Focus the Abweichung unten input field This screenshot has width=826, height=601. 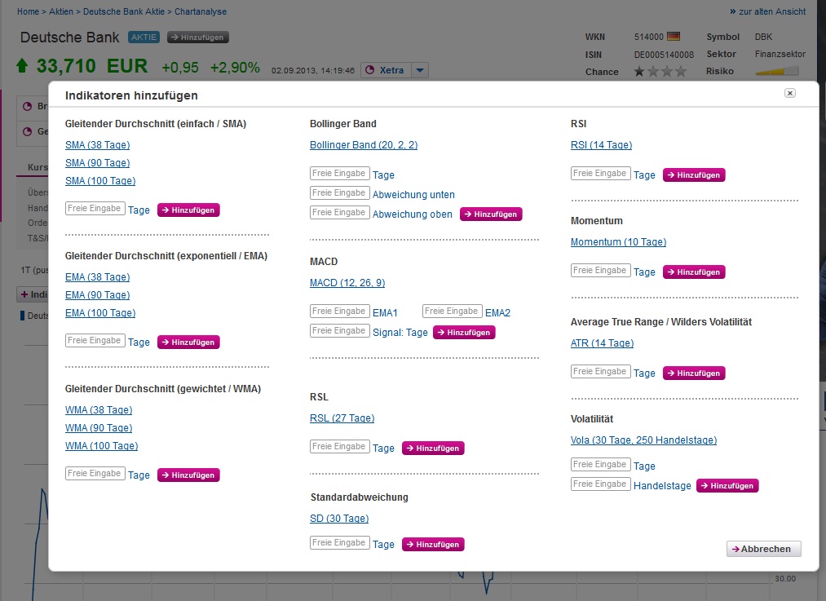[340, 192]
